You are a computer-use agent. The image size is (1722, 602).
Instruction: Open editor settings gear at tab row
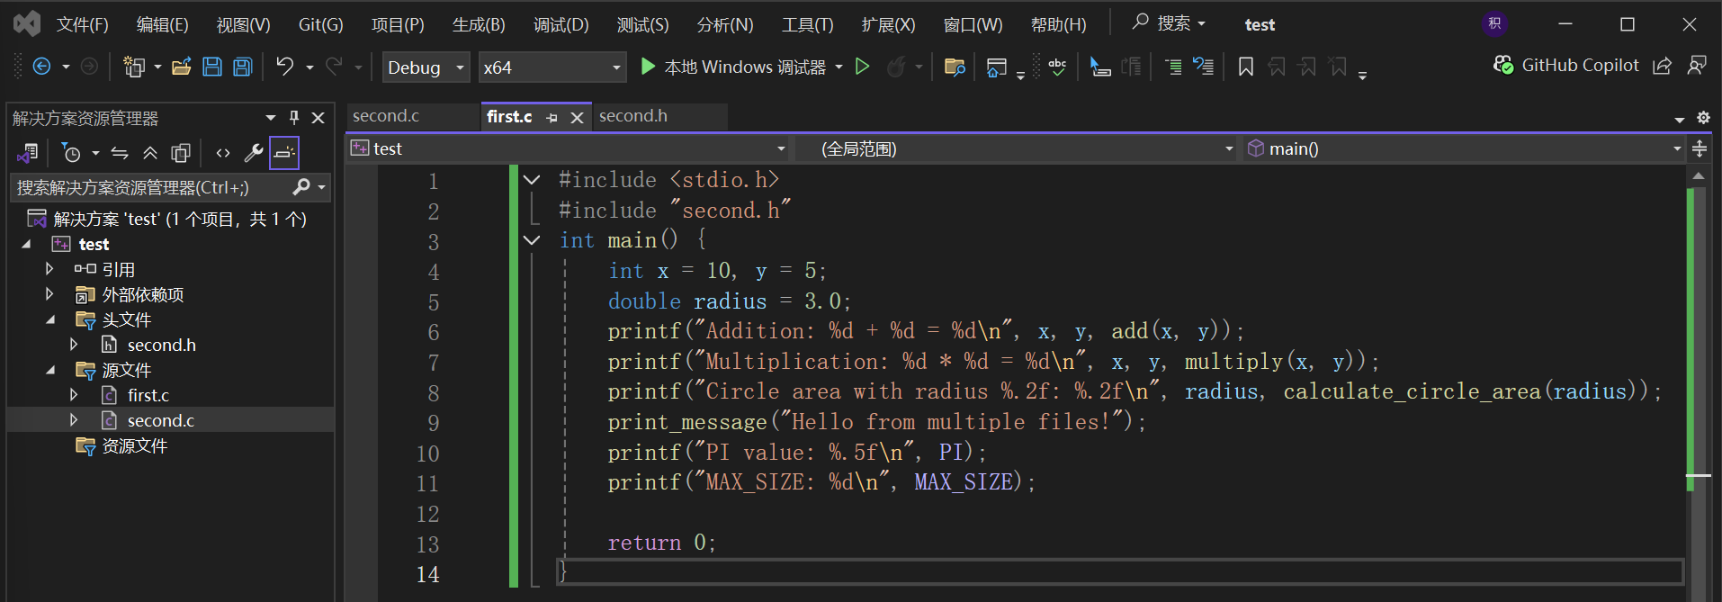coord(1703,118)
